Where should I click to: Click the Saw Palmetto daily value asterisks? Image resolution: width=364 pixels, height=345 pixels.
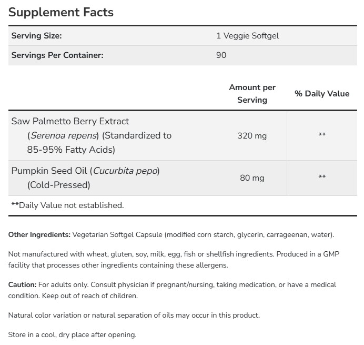tap(322, 135)
